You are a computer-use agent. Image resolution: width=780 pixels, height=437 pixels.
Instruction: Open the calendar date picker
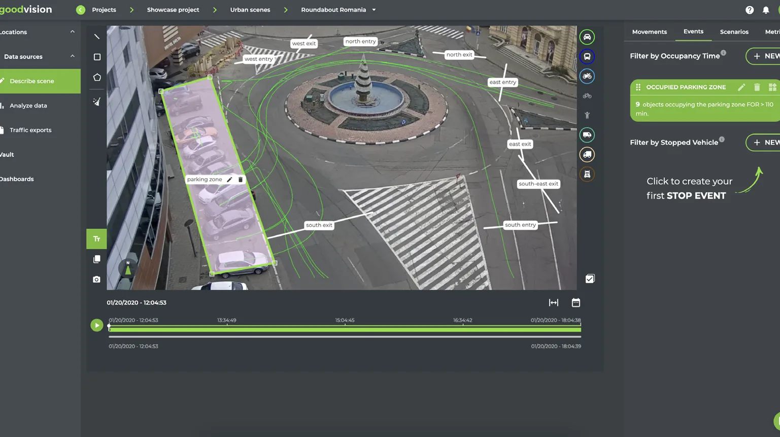[576, 302]
